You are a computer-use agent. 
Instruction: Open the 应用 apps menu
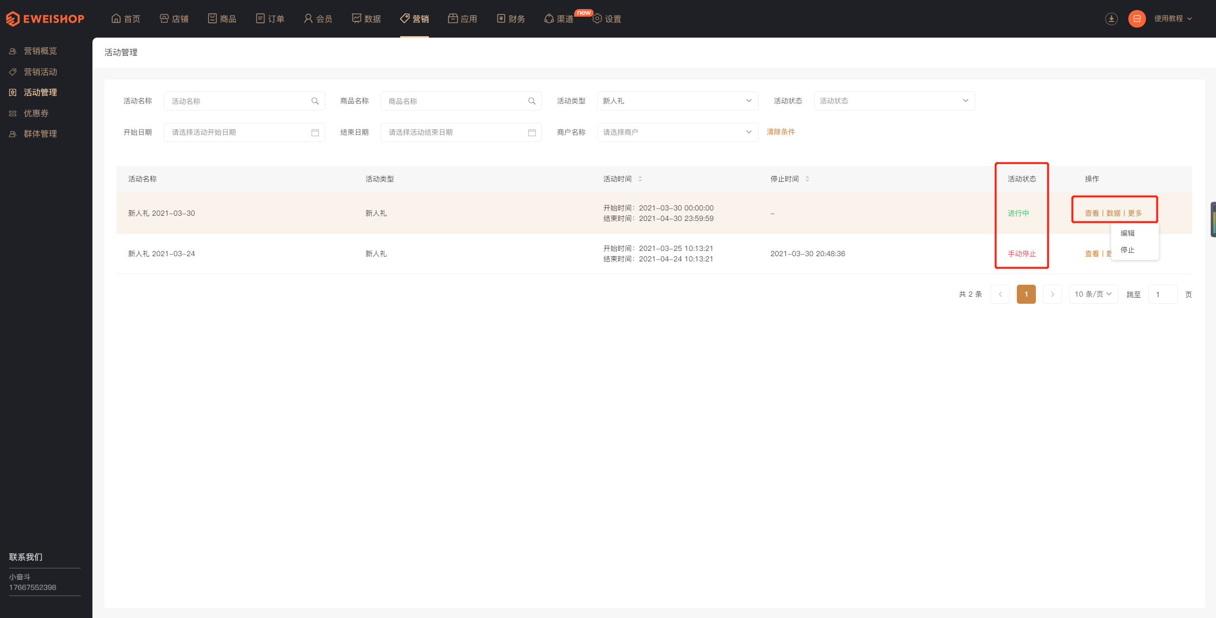pyautogui.click(x=463, y=19)
